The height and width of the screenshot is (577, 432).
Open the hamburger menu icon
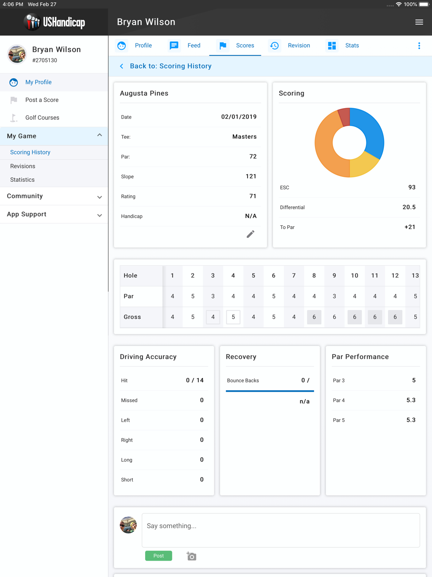[x=419, y=22]
